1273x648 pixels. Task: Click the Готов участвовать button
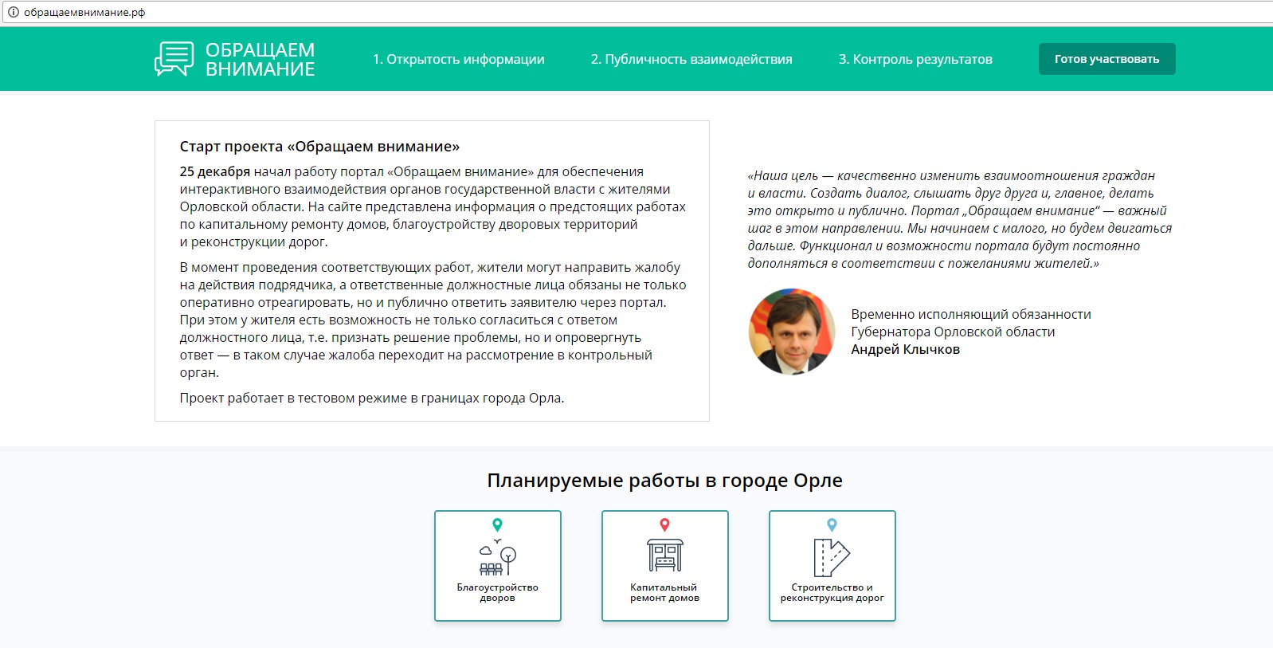coord(1107,59)
